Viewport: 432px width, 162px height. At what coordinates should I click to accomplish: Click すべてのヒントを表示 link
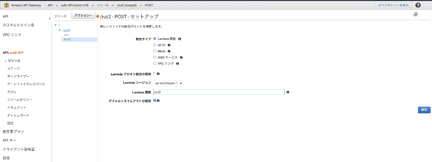click(393, 5)
